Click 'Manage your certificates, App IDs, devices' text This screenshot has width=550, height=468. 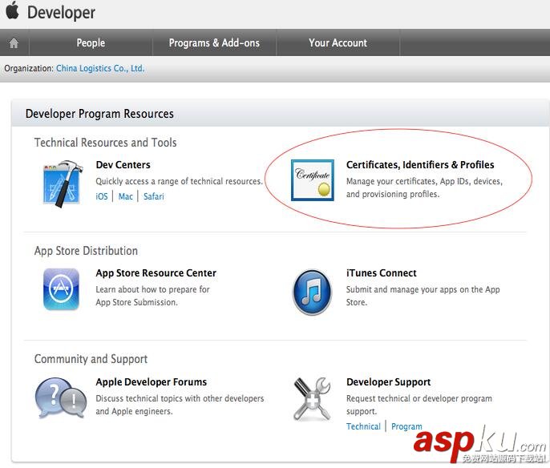(x=424, y=181)
